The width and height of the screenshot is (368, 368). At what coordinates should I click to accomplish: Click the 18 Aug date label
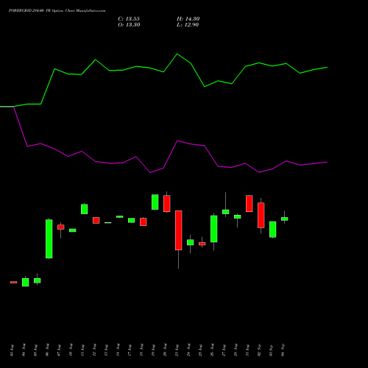pyautogui.click(x=141, y=350)
